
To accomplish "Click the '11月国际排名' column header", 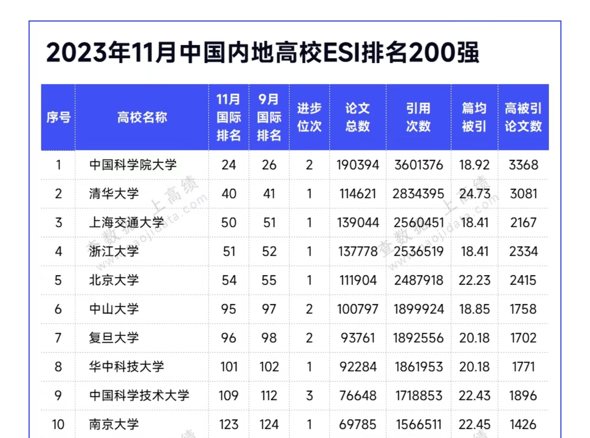I will coord(228,117).
